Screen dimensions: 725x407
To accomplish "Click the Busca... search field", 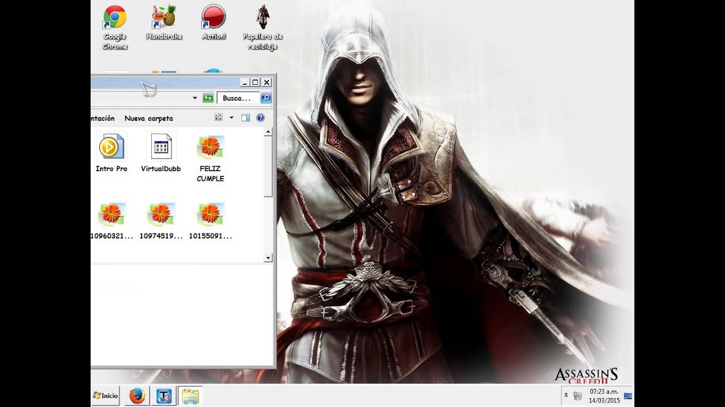I will (x=238, y=98).
